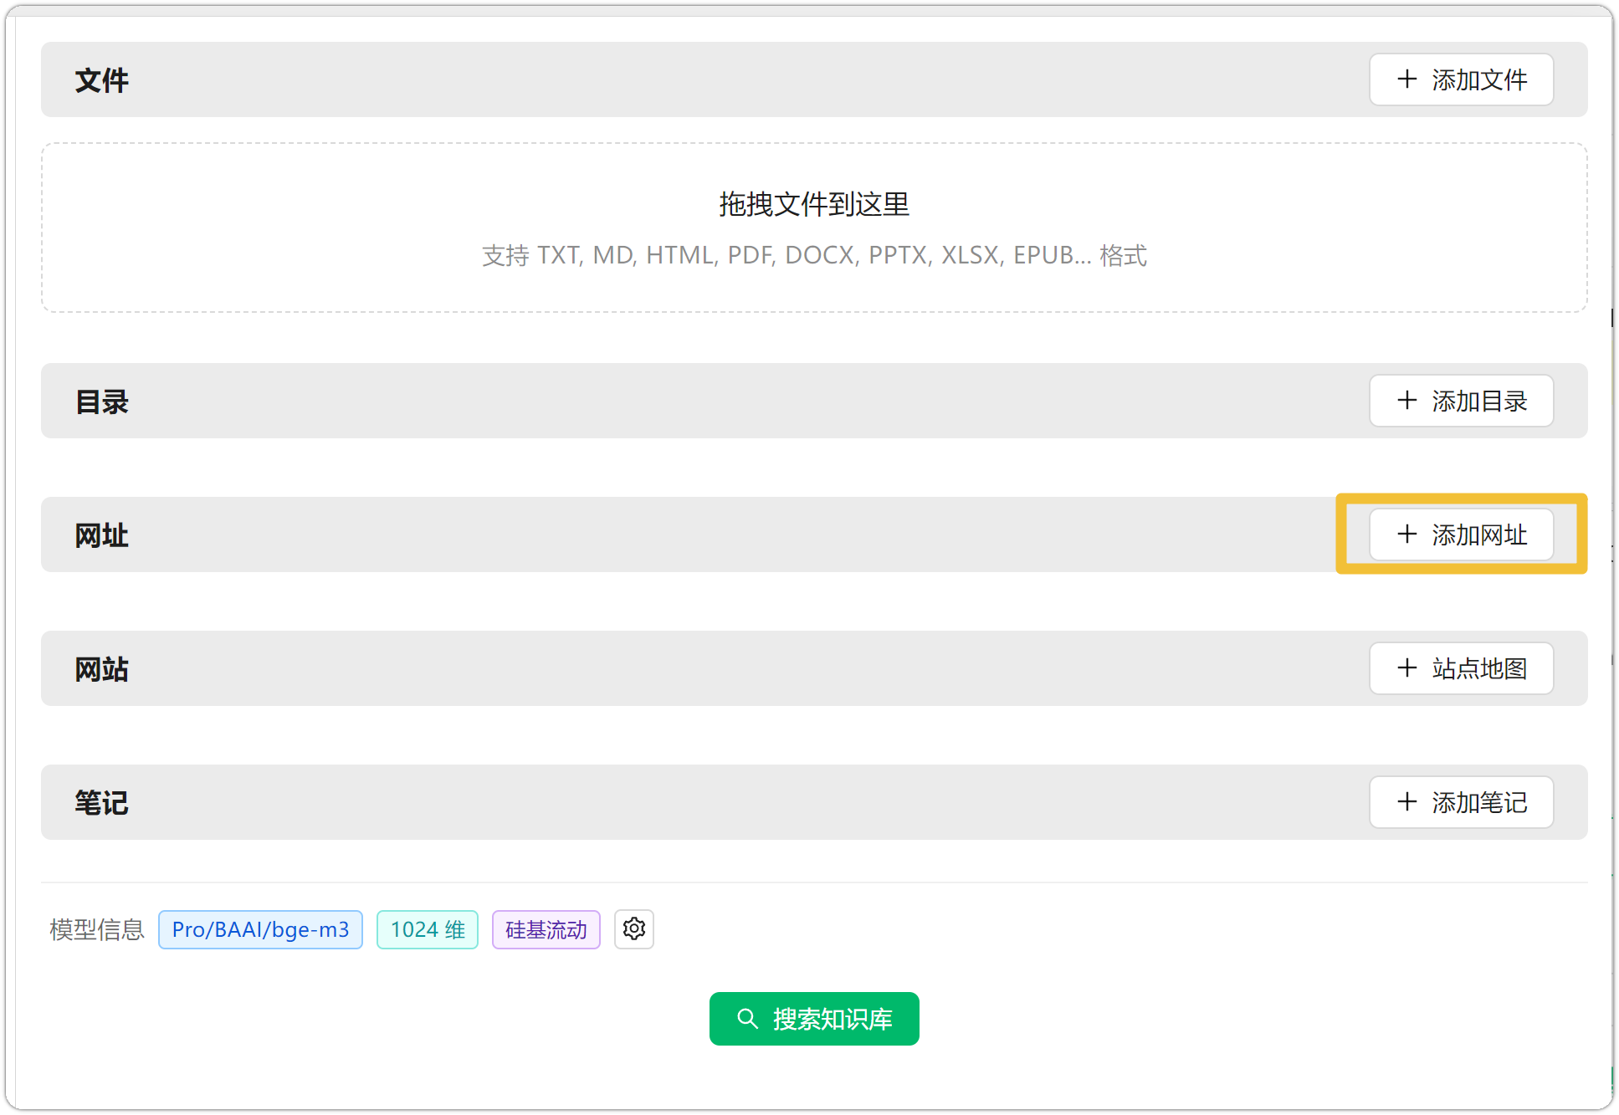Screen dimensions: 1619x1115
Task: Click the 硅基流动 provider tag
Action: [x=546, y=929]
